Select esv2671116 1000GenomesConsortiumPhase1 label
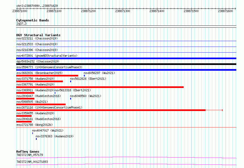The height and width of the screenshot is (168, 244). [x=49, y=107]
